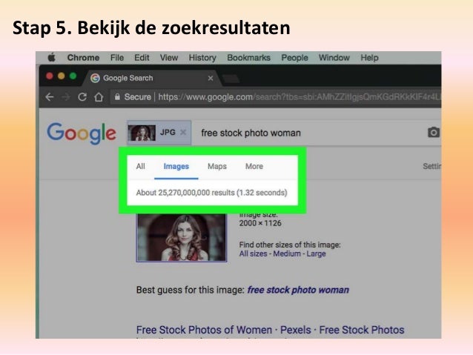
Task: Click the Google logo
Action: click(82, 133)
